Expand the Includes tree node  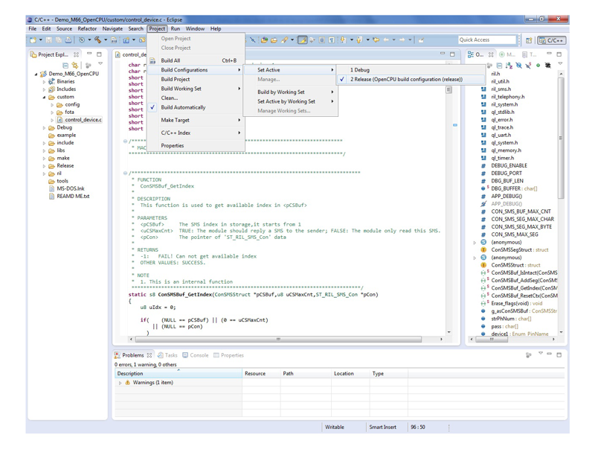[44, 89]
